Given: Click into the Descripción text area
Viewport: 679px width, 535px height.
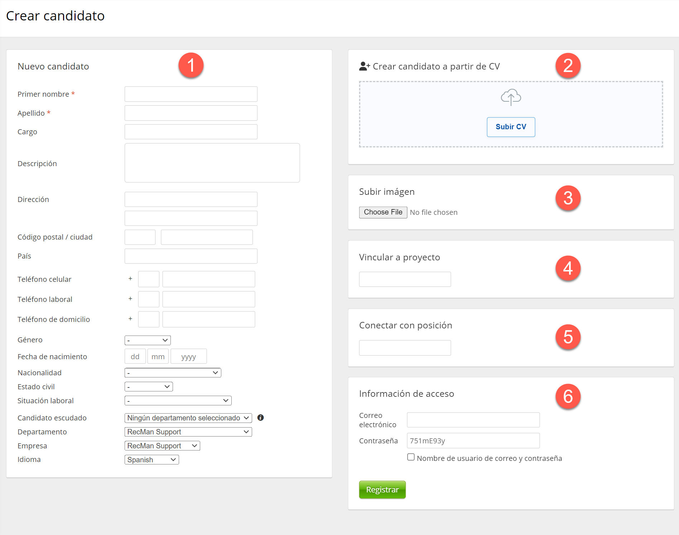Looking at the screenshot, I should point(212,163).
